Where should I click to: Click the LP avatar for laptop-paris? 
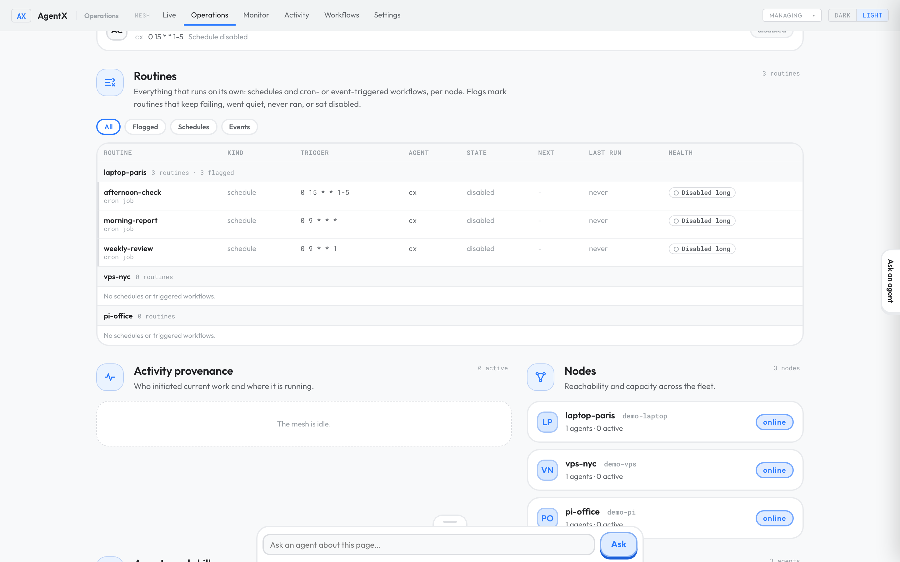coord(547,422)
